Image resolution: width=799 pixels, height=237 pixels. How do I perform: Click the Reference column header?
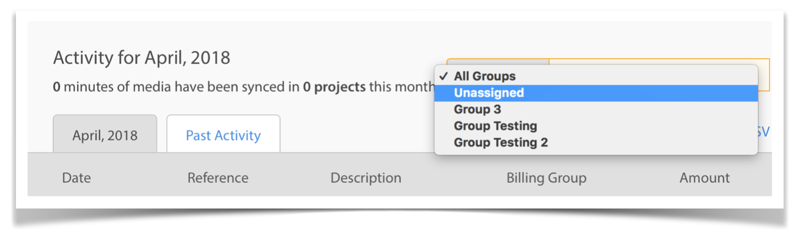tap(218, 178)
